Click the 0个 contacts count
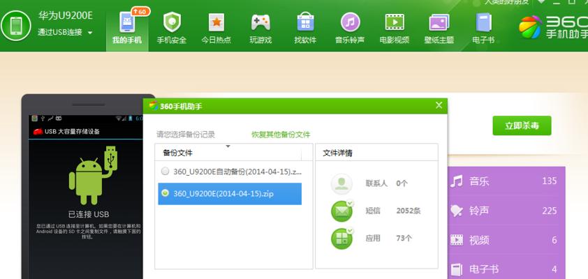The height and width of the screenshot is (279, 588). [x=402, y=183]
